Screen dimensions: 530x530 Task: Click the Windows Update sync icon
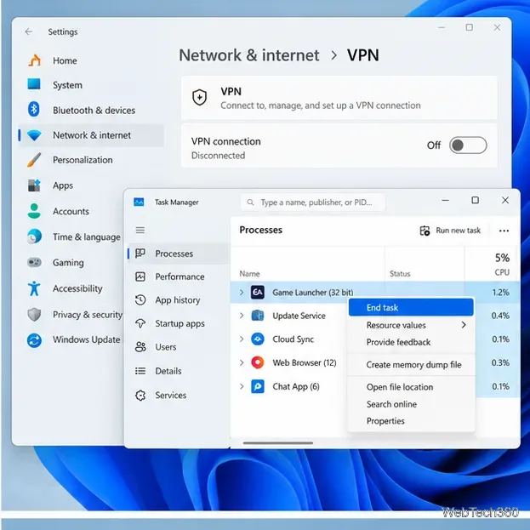coord(34,340)
